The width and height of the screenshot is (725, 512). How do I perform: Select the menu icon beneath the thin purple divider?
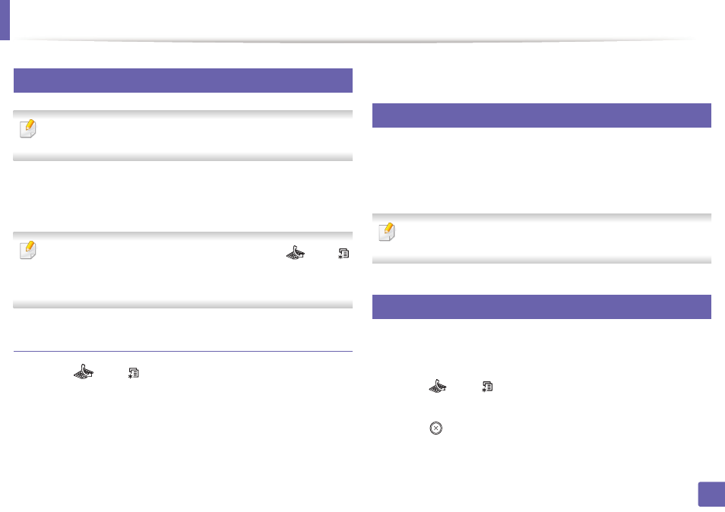pyautogui.click(x=134, y=373)
